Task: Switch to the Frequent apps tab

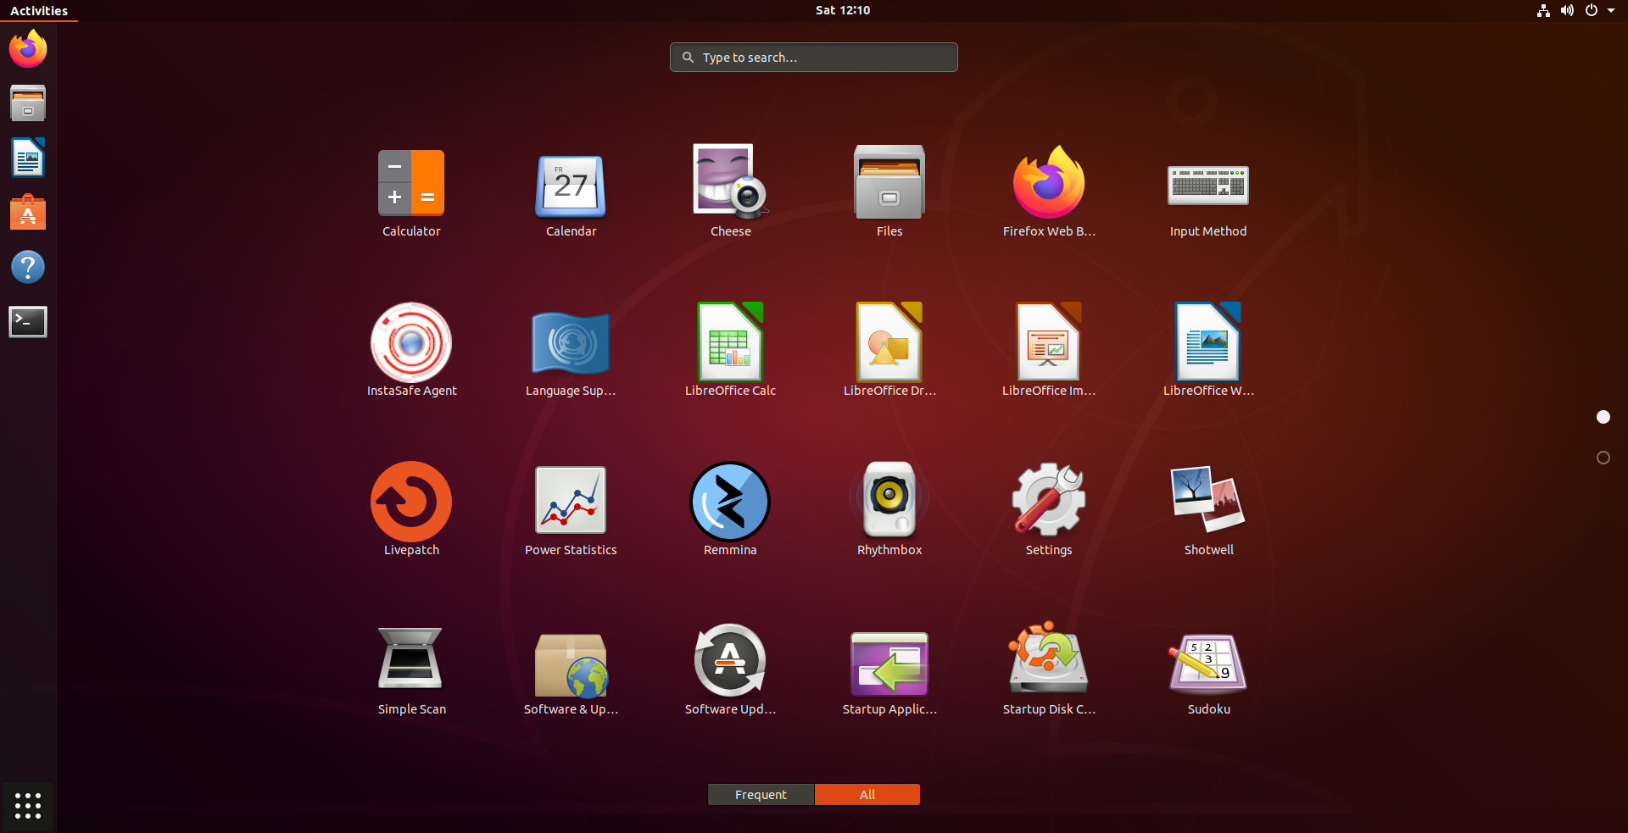Action: coord(761,795)
